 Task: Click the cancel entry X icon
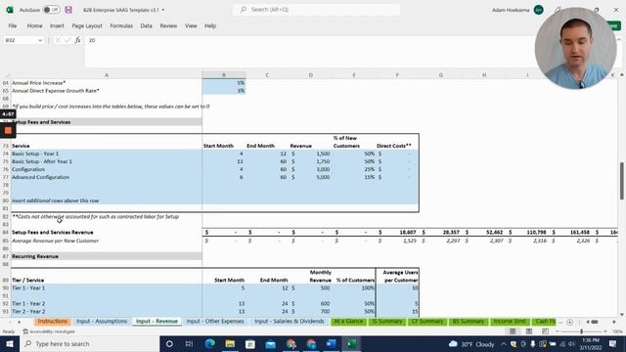click(x=58, y=40)
